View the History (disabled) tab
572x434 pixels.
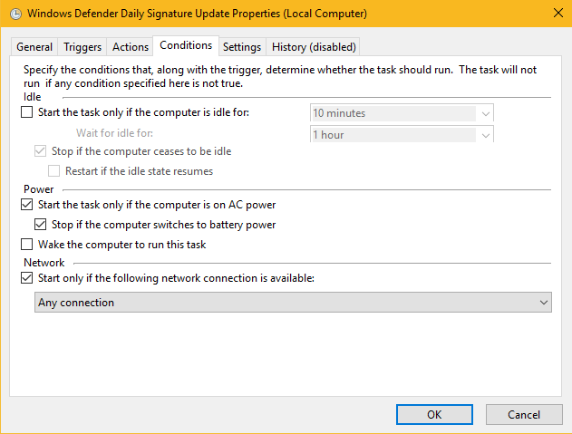tap(314, 47)
